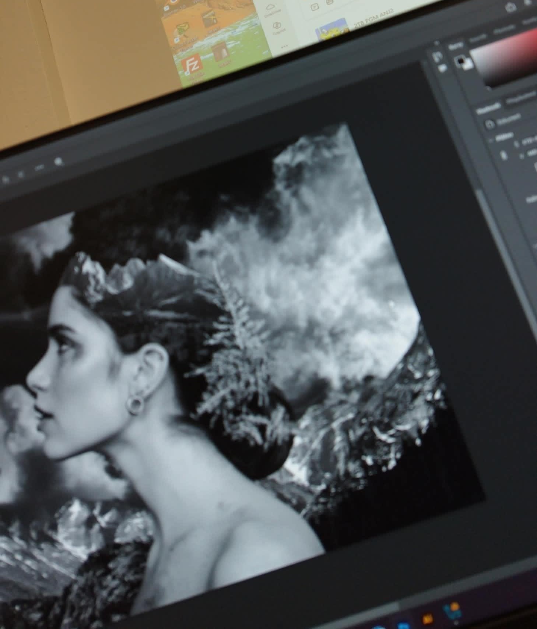Toggle the chain link icon in properties panel
537x629 pixels.
[x=504, y=156]
